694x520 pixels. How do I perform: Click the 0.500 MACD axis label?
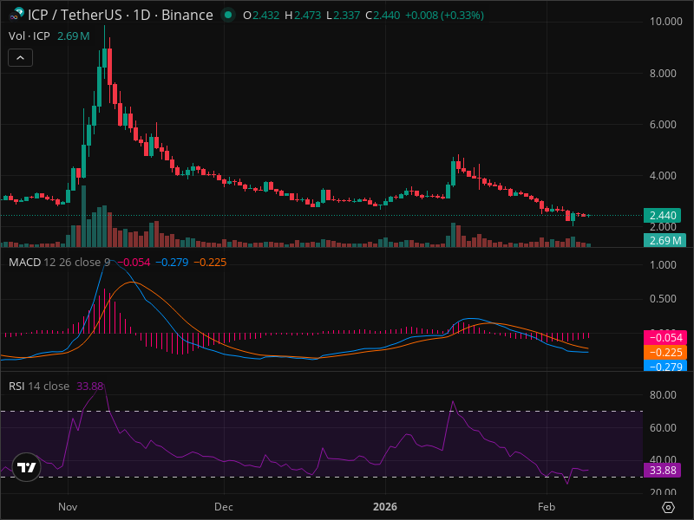(663, 299)
